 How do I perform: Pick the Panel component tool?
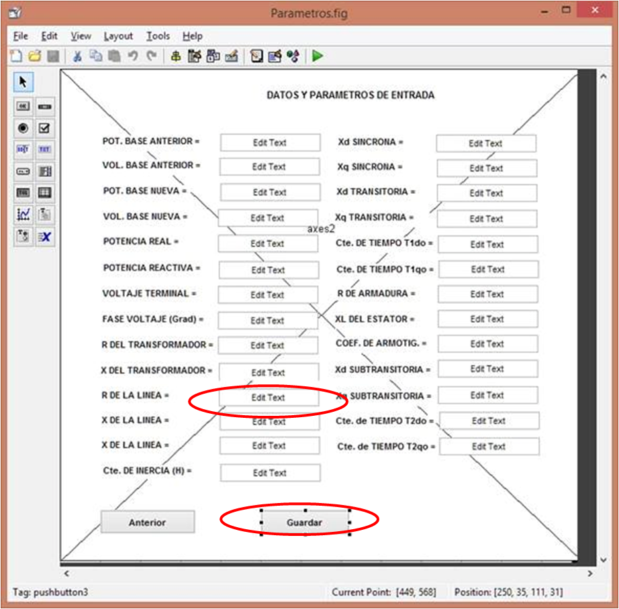tap(44, 215)
